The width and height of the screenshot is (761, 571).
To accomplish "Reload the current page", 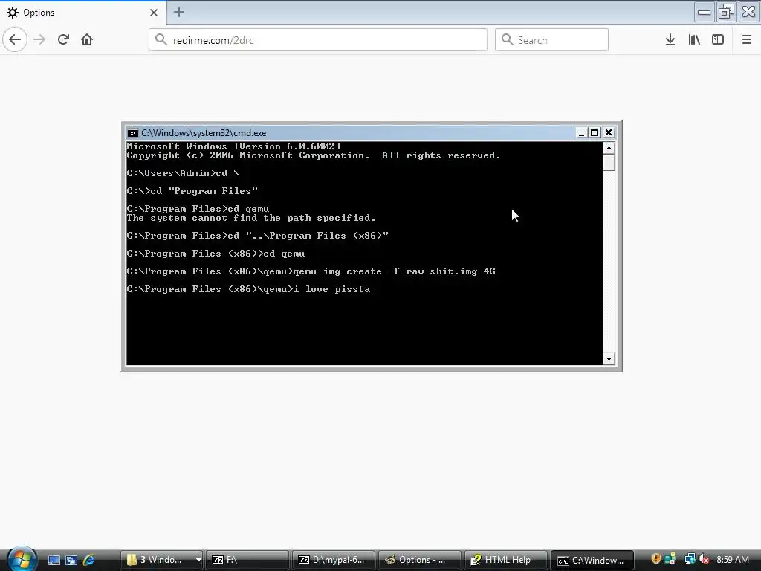I will click(63, 40).
